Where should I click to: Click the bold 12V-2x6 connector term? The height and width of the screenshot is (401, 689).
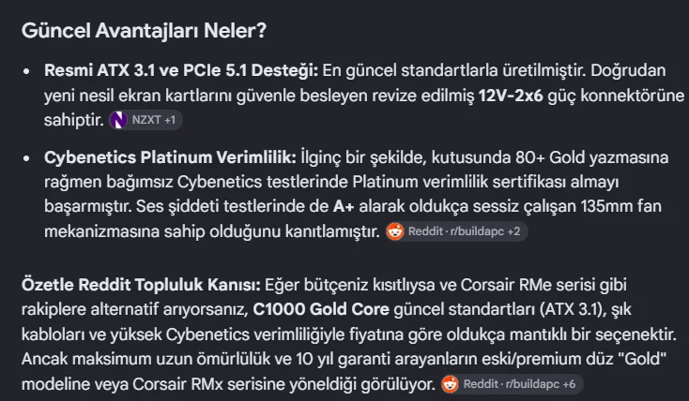coord(511,96)
